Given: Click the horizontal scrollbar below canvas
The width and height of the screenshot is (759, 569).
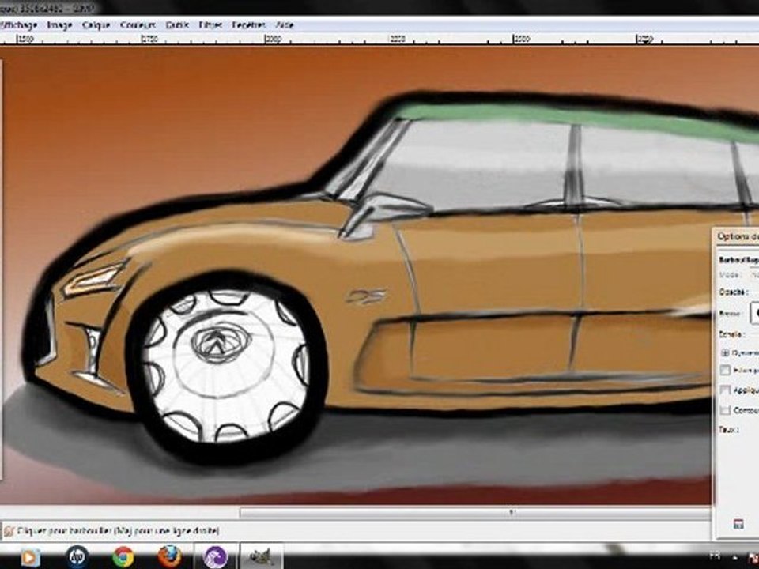Looking at the screenshot, I should [474, 513].
